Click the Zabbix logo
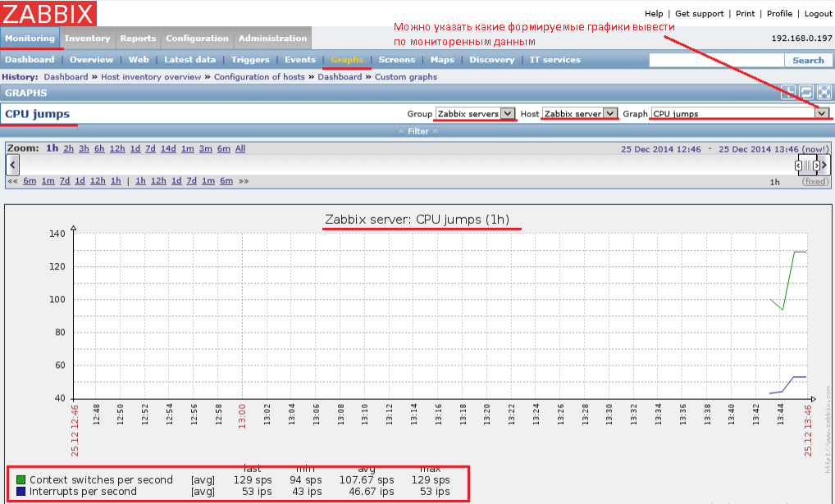 click(x=48, y=13)
